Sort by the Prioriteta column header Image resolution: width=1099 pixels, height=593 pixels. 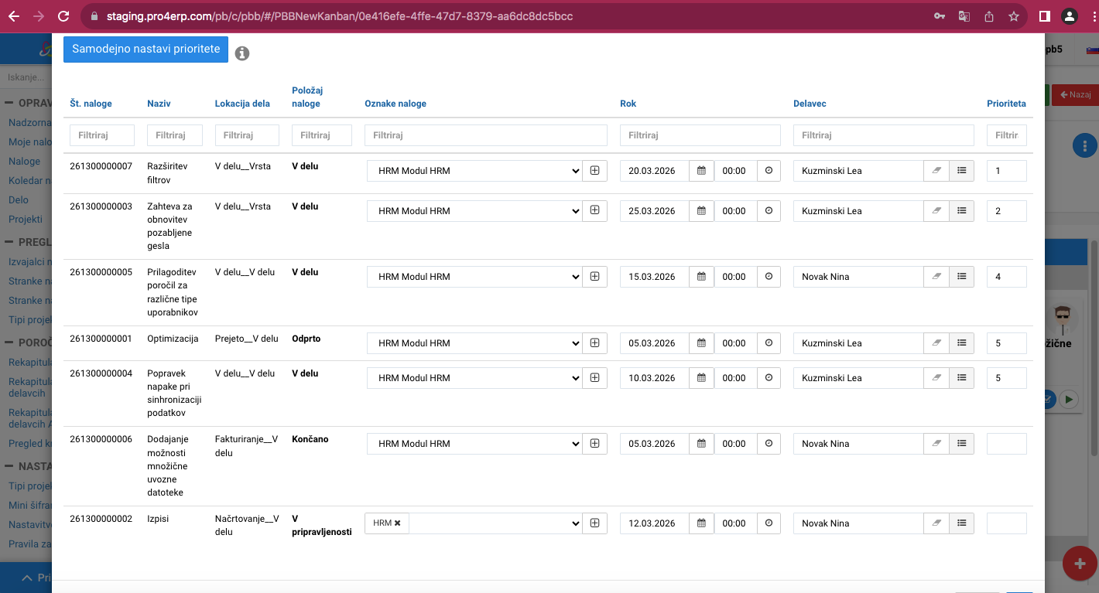point(1006,104)
